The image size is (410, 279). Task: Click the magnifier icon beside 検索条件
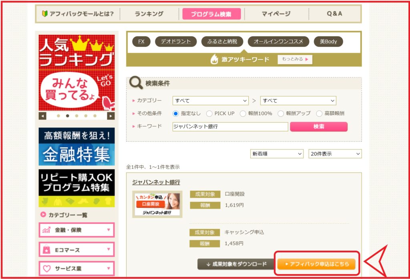click(x=136, y=83)
